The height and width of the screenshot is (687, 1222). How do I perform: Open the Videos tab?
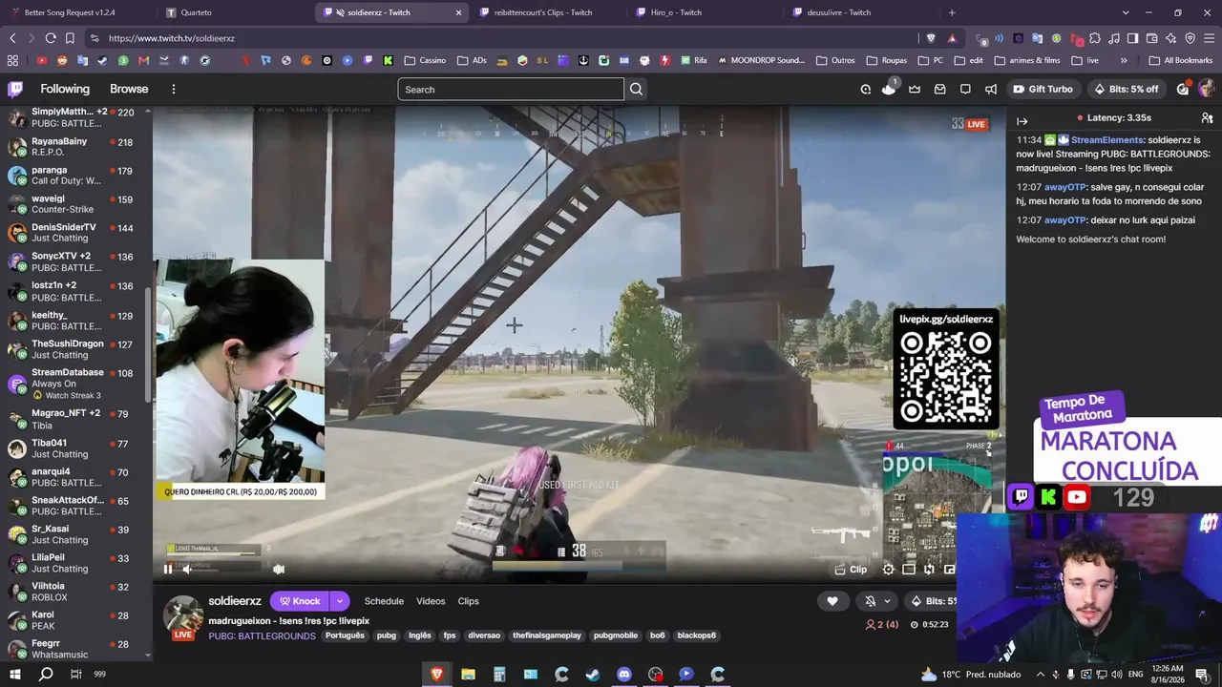(431, 601)
